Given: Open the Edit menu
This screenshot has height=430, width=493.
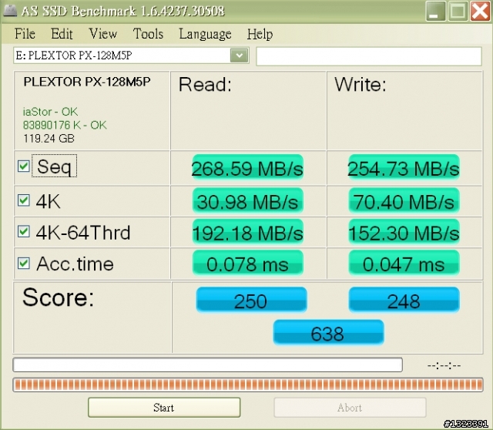Looking at the screenshot, I should pyautogui.click(x=62, y=34).
